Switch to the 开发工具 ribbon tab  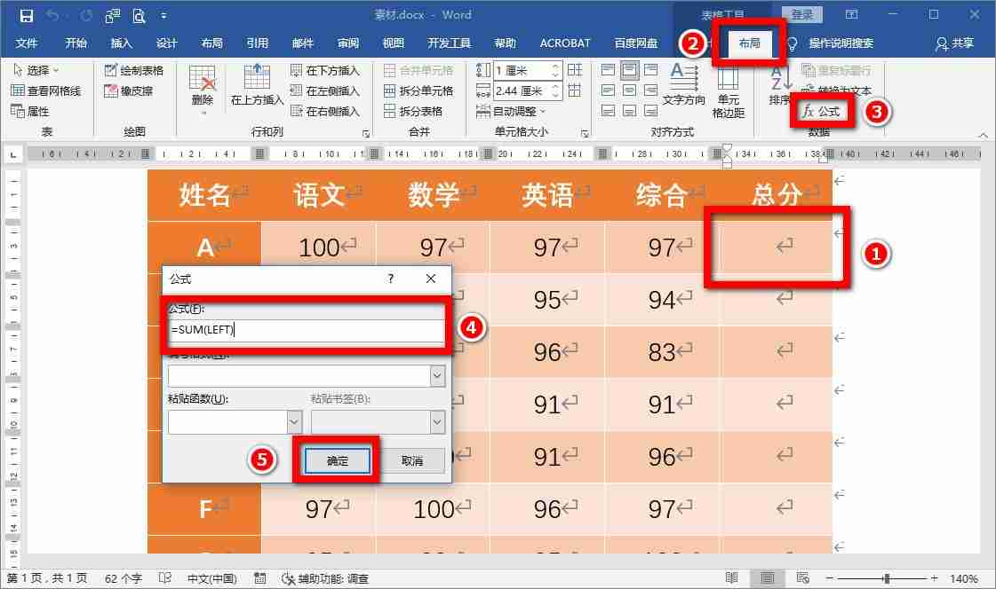(450, 43)
